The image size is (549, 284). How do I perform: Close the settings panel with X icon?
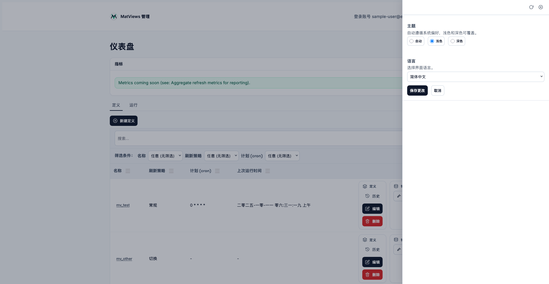[541, 7]
